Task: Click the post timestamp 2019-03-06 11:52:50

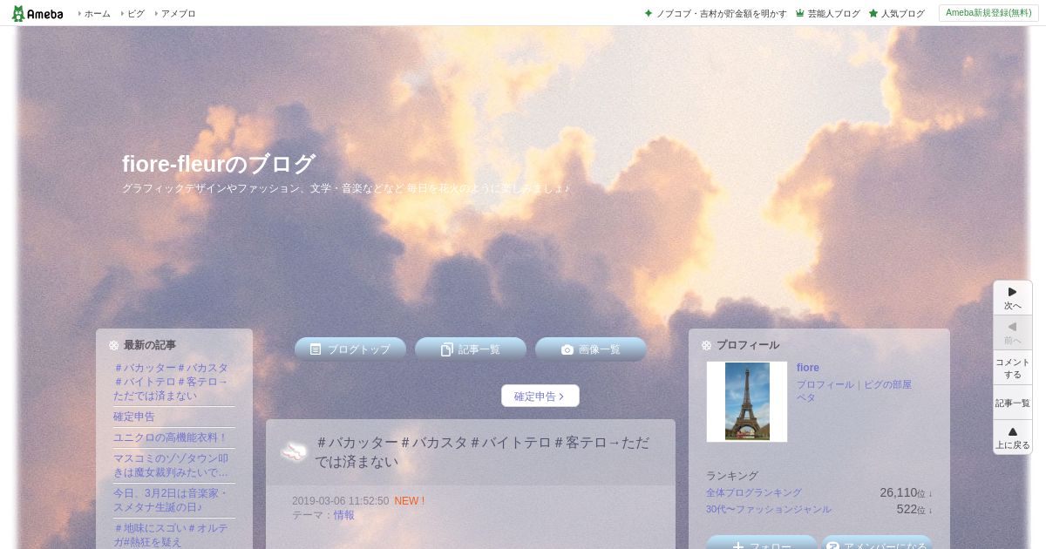Action: click(340, 501)
